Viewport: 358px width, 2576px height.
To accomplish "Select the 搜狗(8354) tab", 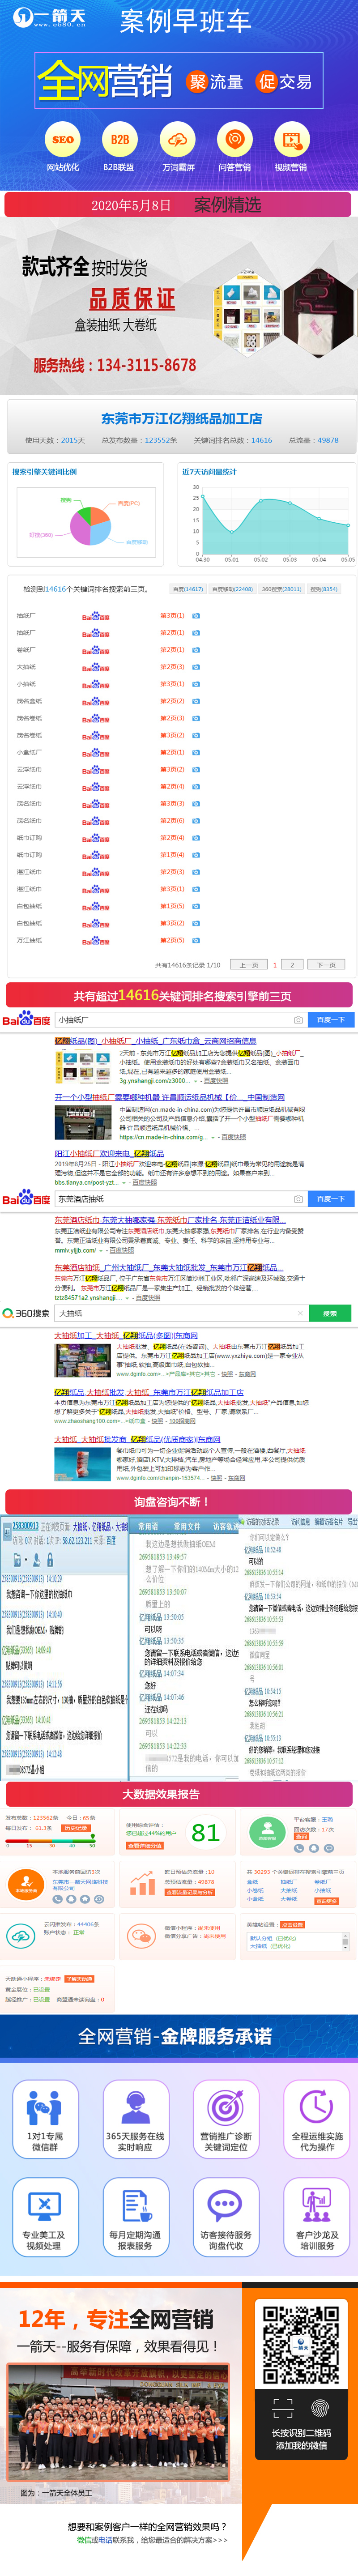I will [x=324, y=589].
